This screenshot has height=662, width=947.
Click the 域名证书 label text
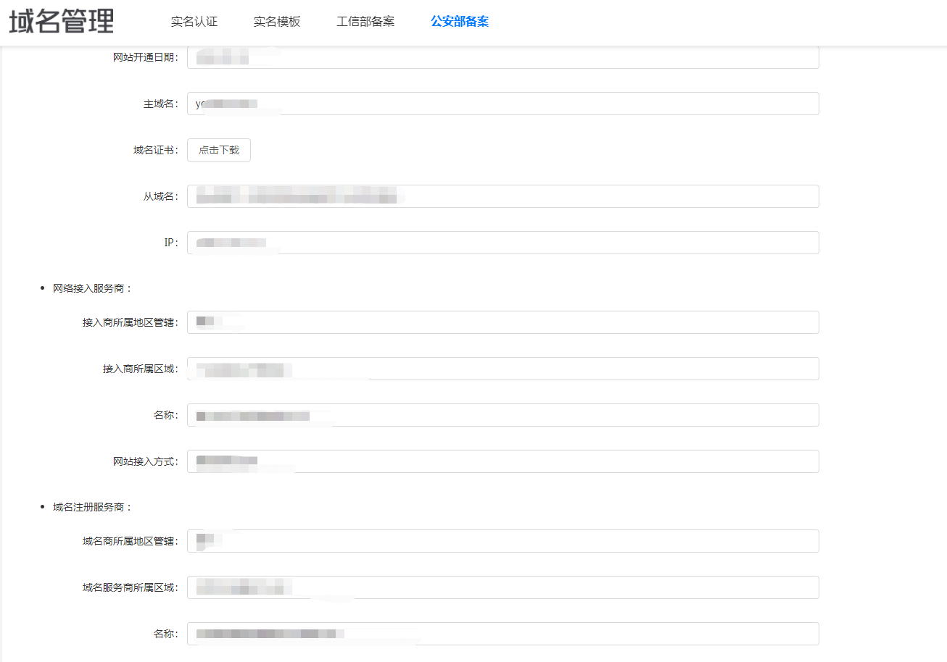click(x=156, y=150)
